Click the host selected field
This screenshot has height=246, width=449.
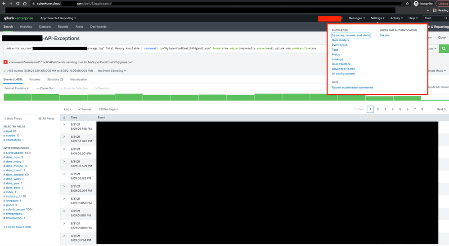tap(9, 131)
